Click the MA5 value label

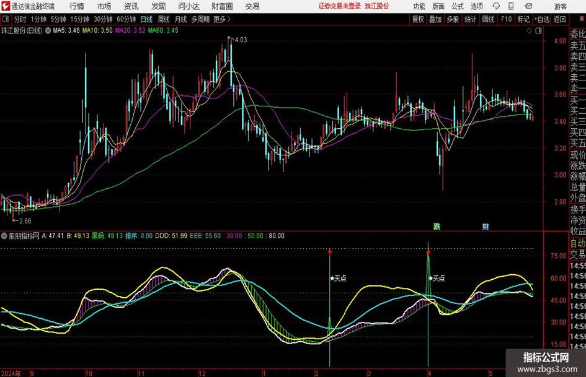pos(66,30)
